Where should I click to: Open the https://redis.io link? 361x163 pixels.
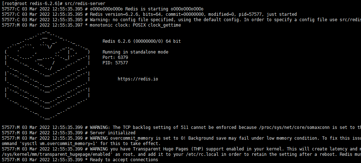[138, 79]
